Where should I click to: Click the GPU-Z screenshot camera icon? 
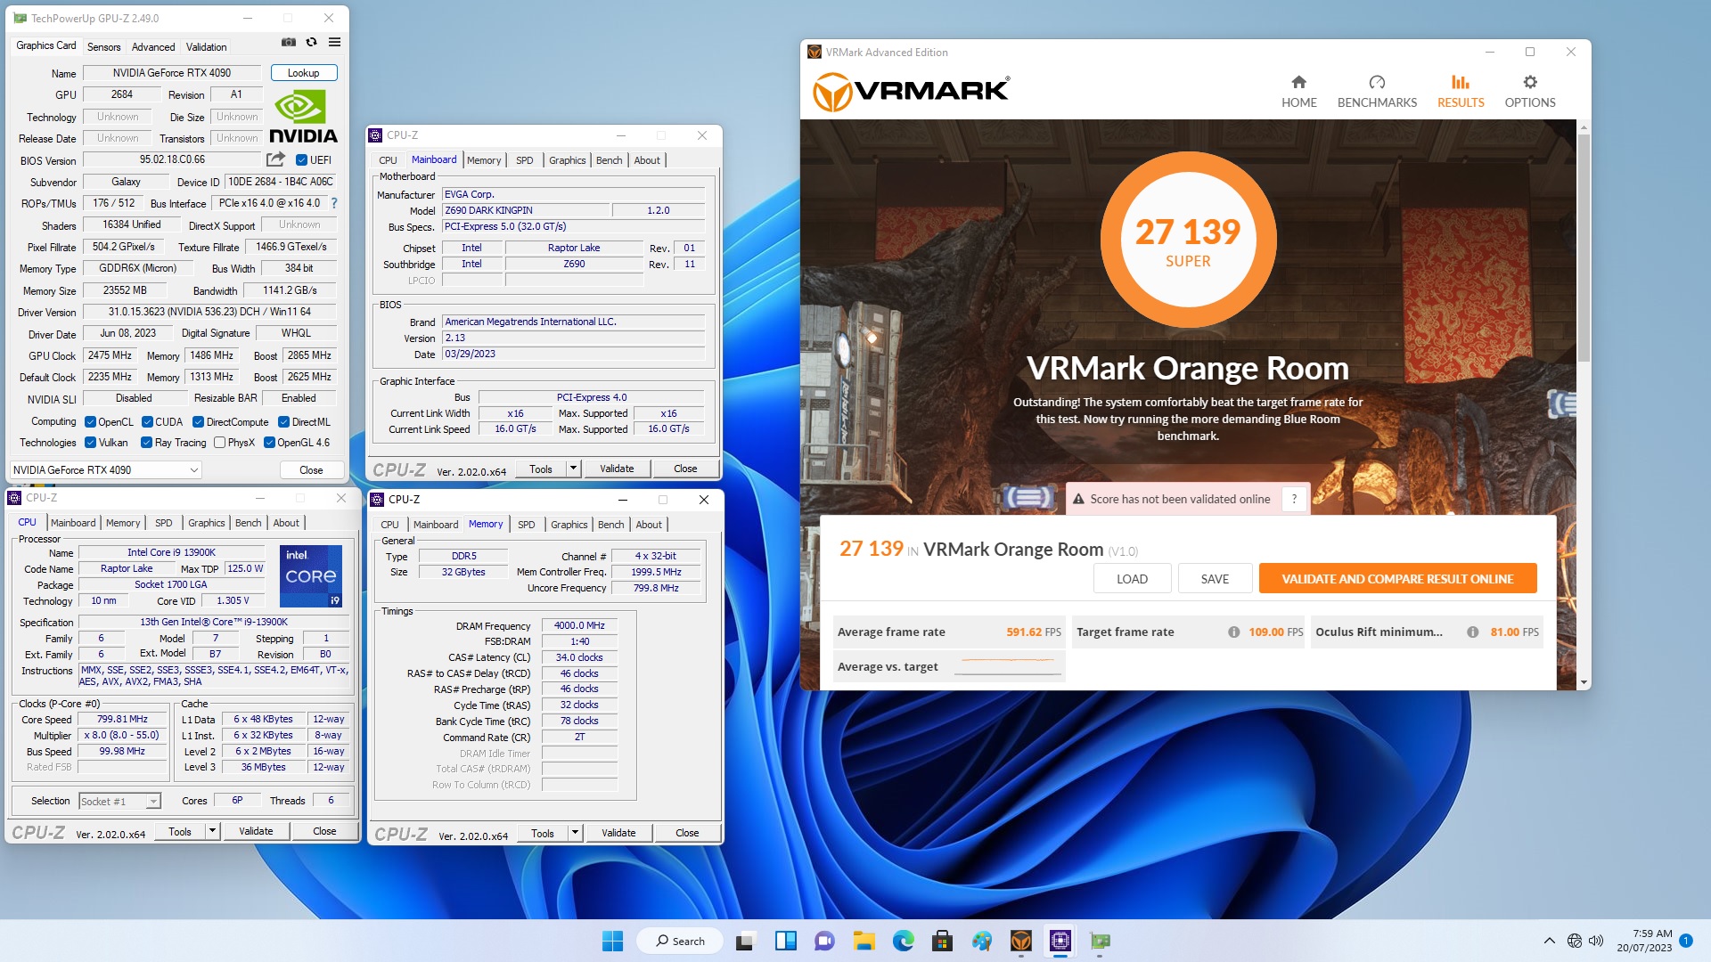(288, 42)
